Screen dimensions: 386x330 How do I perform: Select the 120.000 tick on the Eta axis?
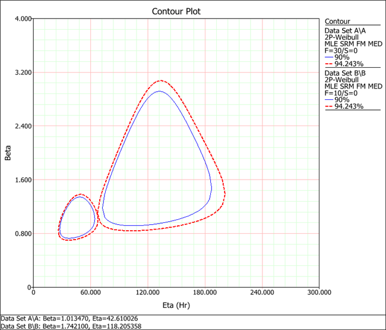tap(147, 293)
